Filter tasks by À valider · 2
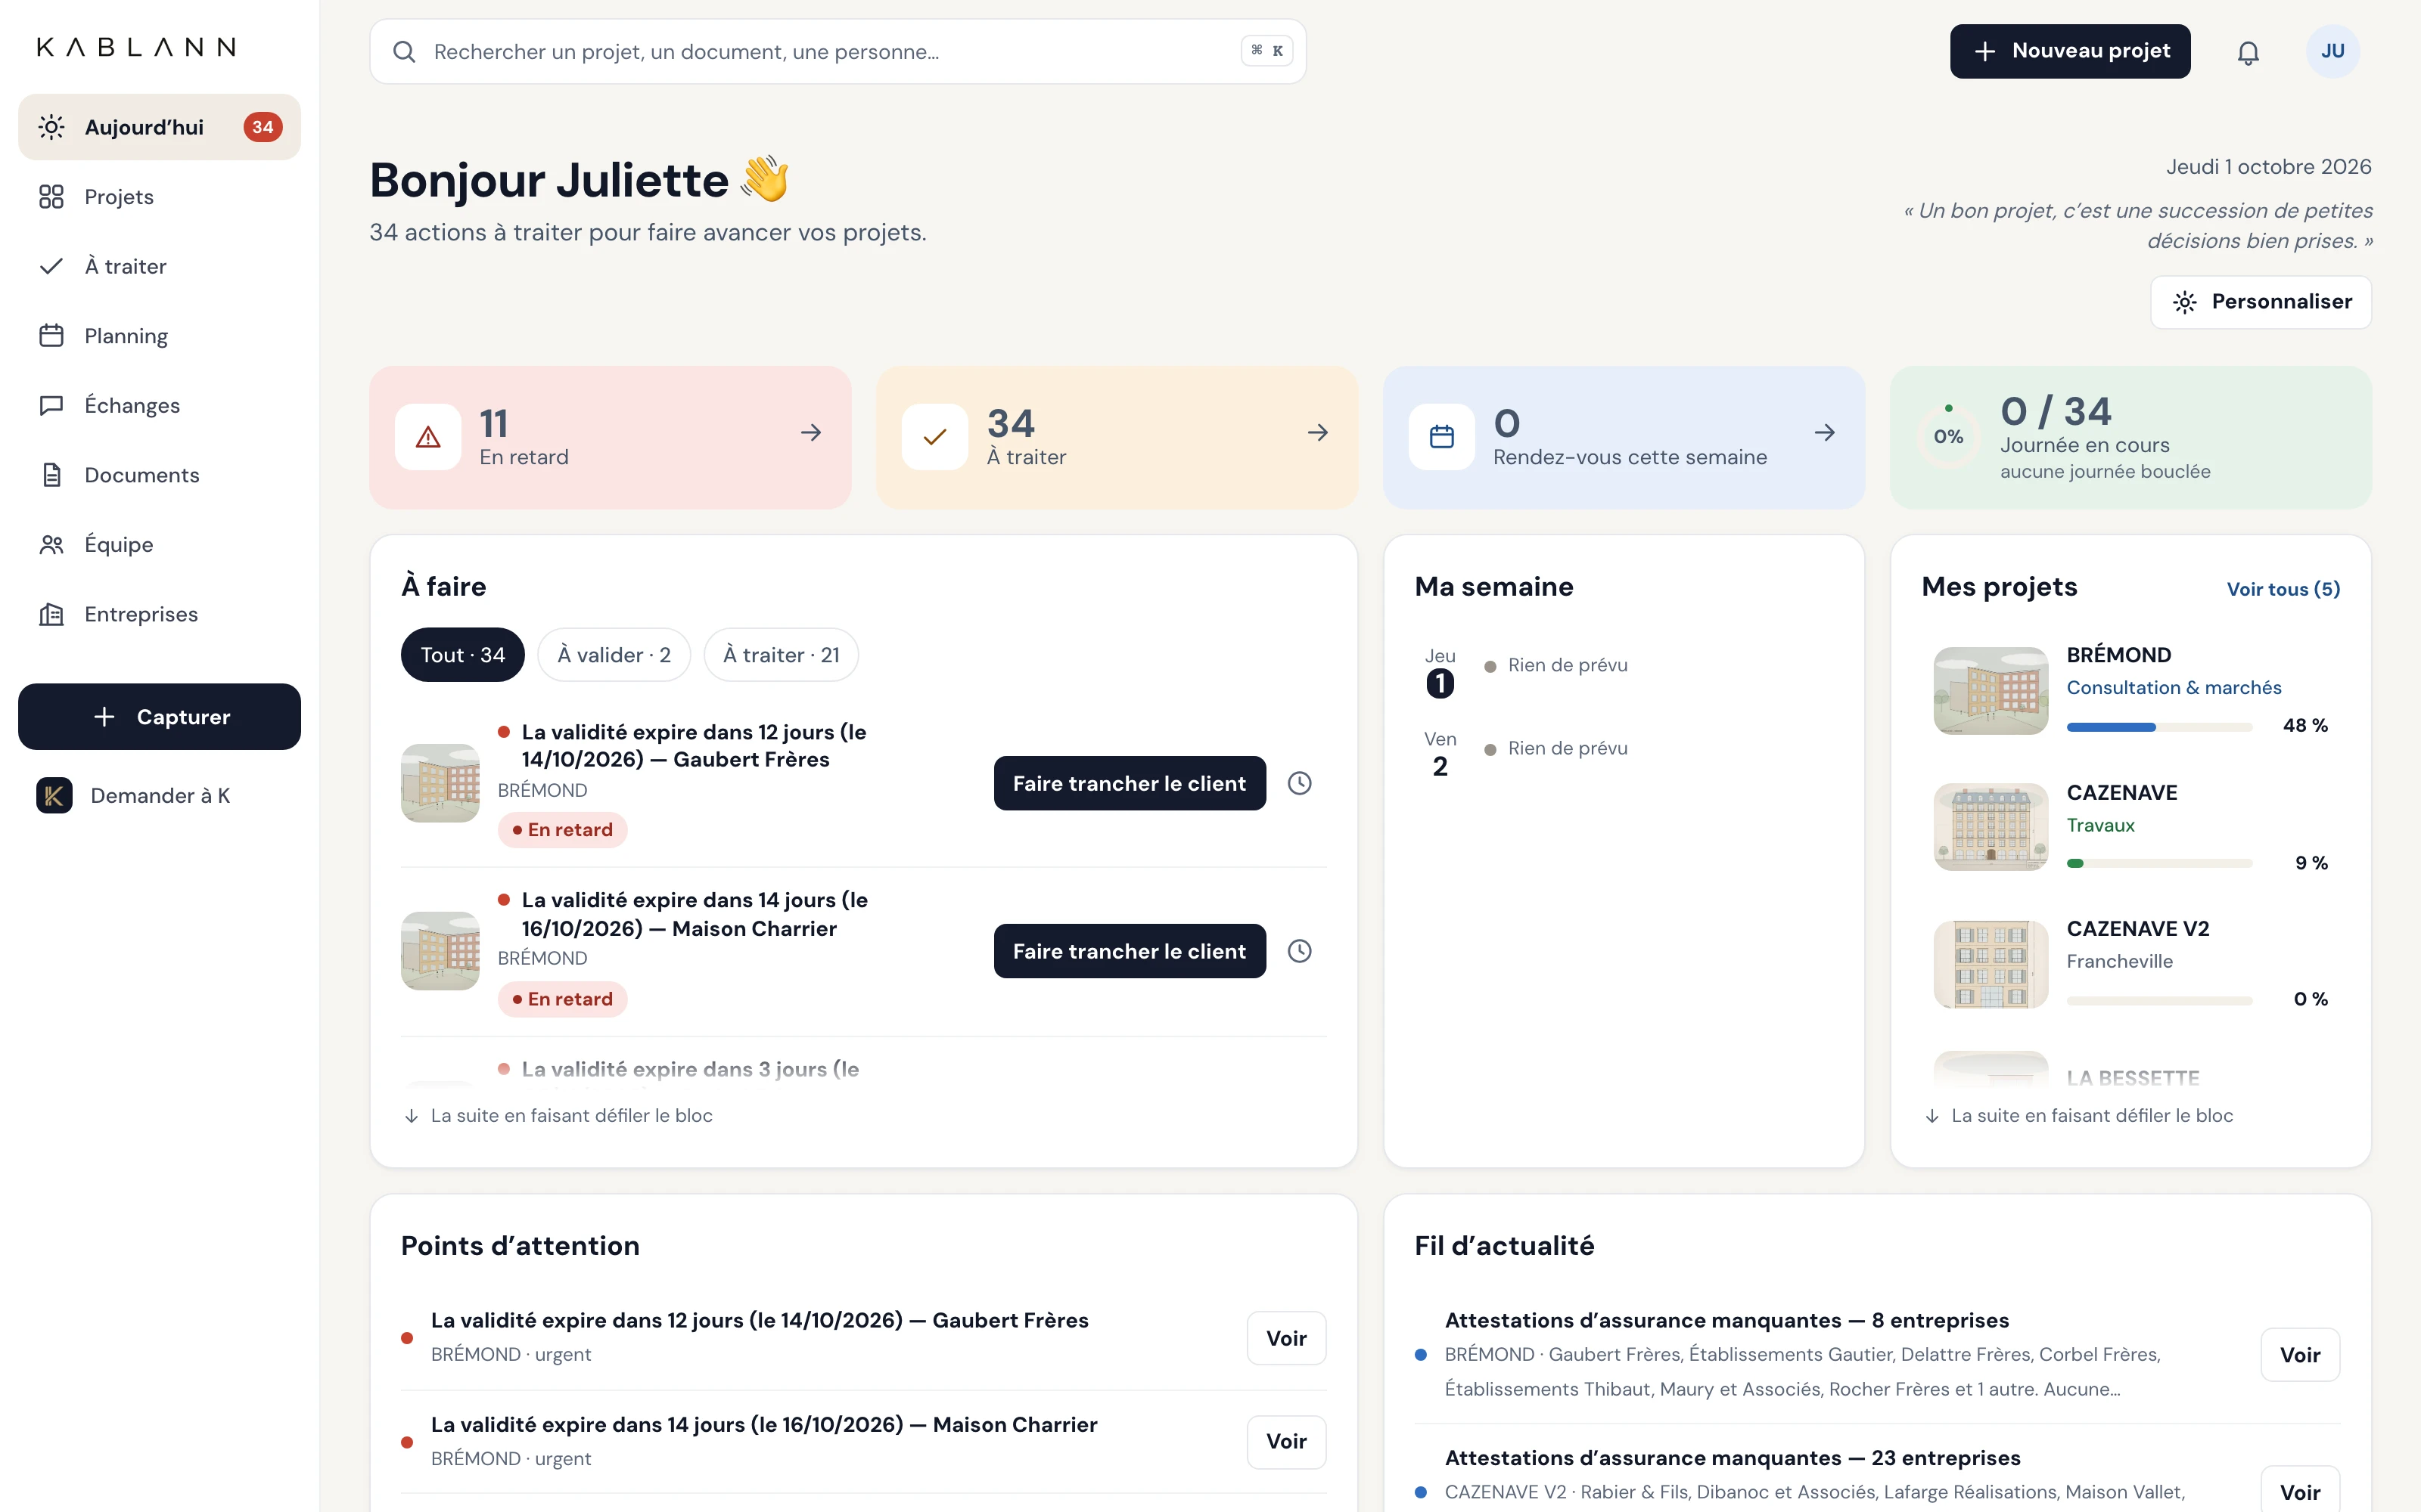The width and height of the screenshot is (2421, 1512). [x=614, y=655]
